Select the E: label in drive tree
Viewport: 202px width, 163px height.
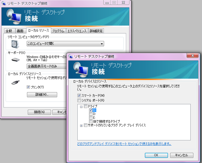tap(94, 117)
